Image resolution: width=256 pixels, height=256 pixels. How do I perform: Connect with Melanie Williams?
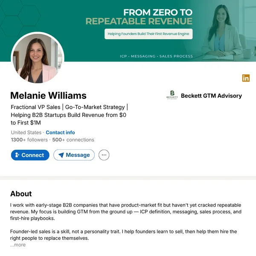pos(30,155)
